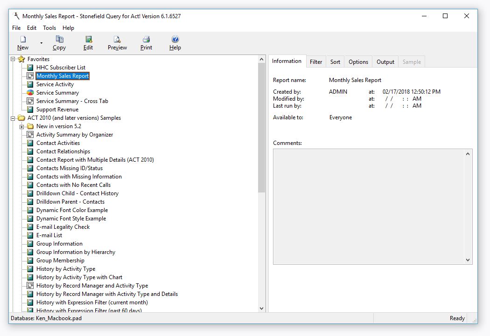Open the File menu
This screenshot has width=490, height=336.
tap(16, 28)
